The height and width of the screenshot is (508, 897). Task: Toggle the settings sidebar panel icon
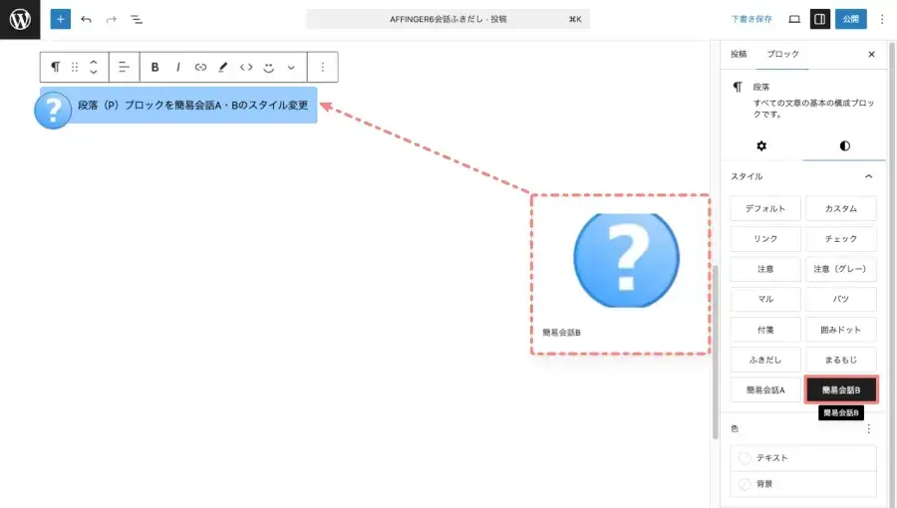coord(820,20)
